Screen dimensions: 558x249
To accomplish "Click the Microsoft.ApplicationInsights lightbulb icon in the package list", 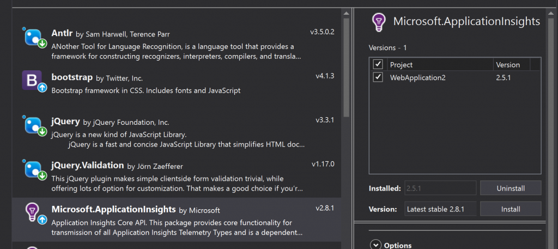I will click(33, 212).
